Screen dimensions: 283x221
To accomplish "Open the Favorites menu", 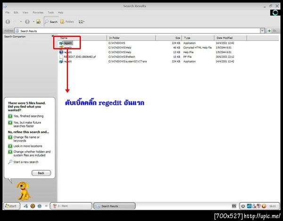I will point(38,13).
